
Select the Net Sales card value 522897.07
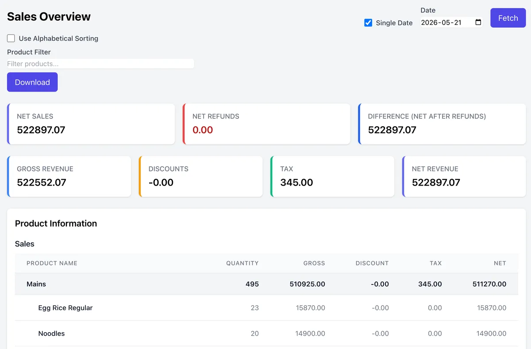click(x=41, y=130)
